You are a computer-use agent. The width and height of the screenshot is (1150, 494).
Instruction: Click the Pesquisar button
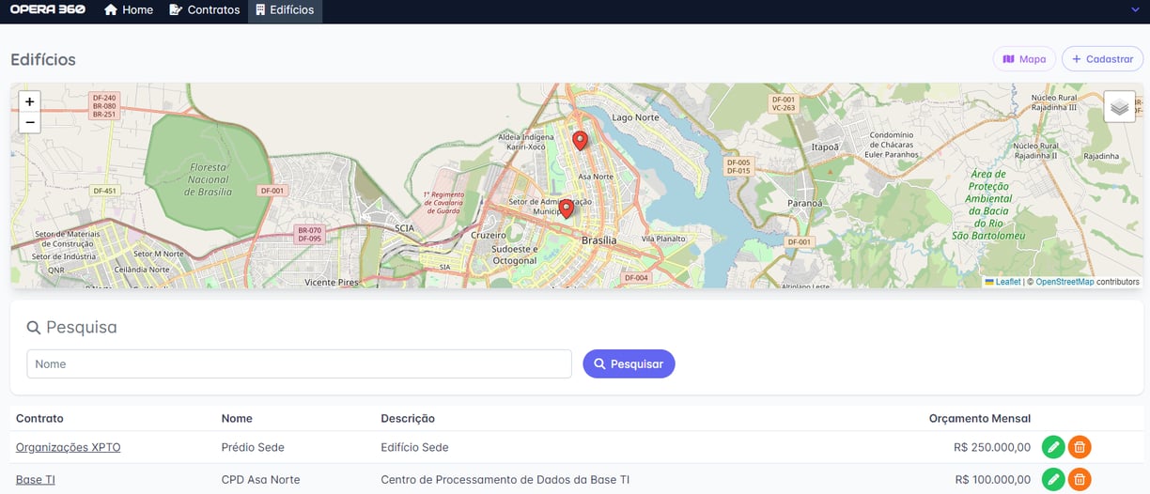pyautogui.click(x=629, y=363)
